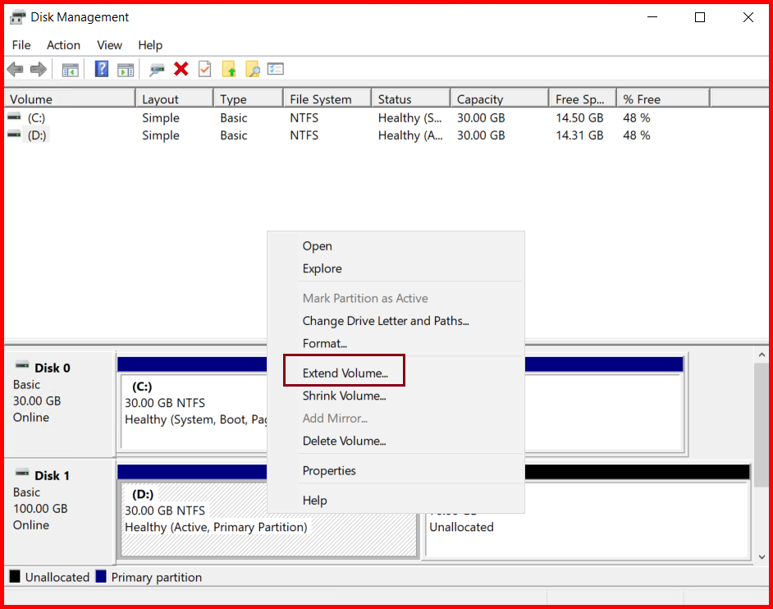Open Help using the question mark toolbar icon

click(101, 69)
